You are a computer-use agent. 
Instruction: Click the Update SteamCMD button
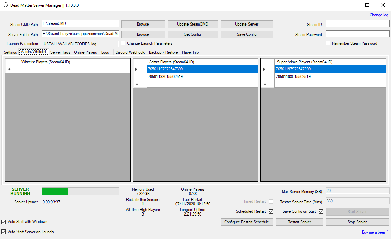click(193, 24)
